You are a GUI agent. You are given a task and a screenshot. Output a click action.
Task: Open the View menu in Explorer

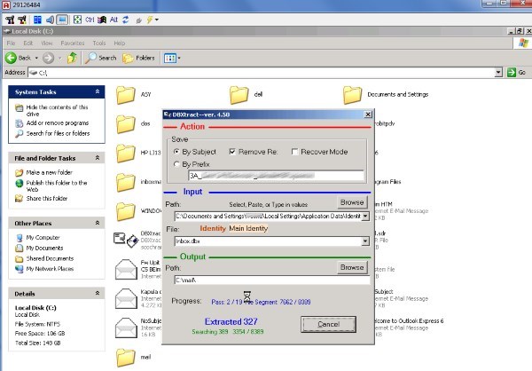[47, 43]
